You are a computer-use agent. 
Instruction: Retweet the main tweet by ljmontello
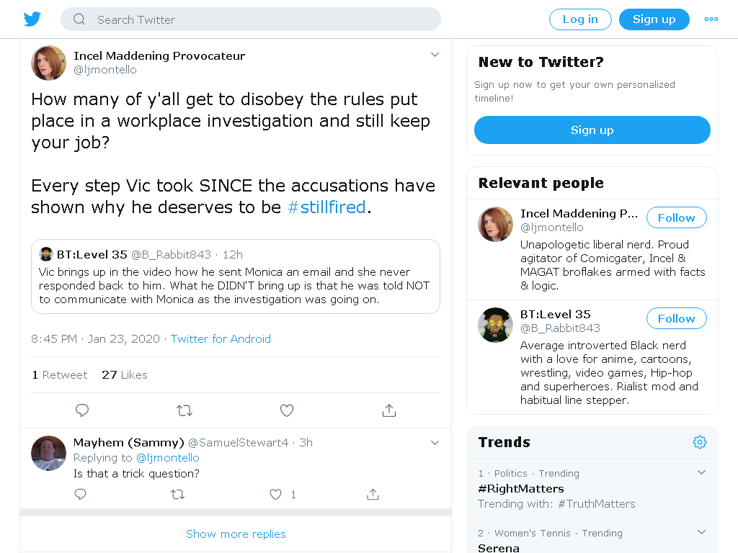(x=184, y=410)
